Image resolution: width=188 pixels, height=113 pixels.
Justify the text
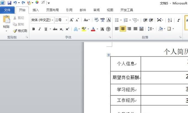[135, 29]
